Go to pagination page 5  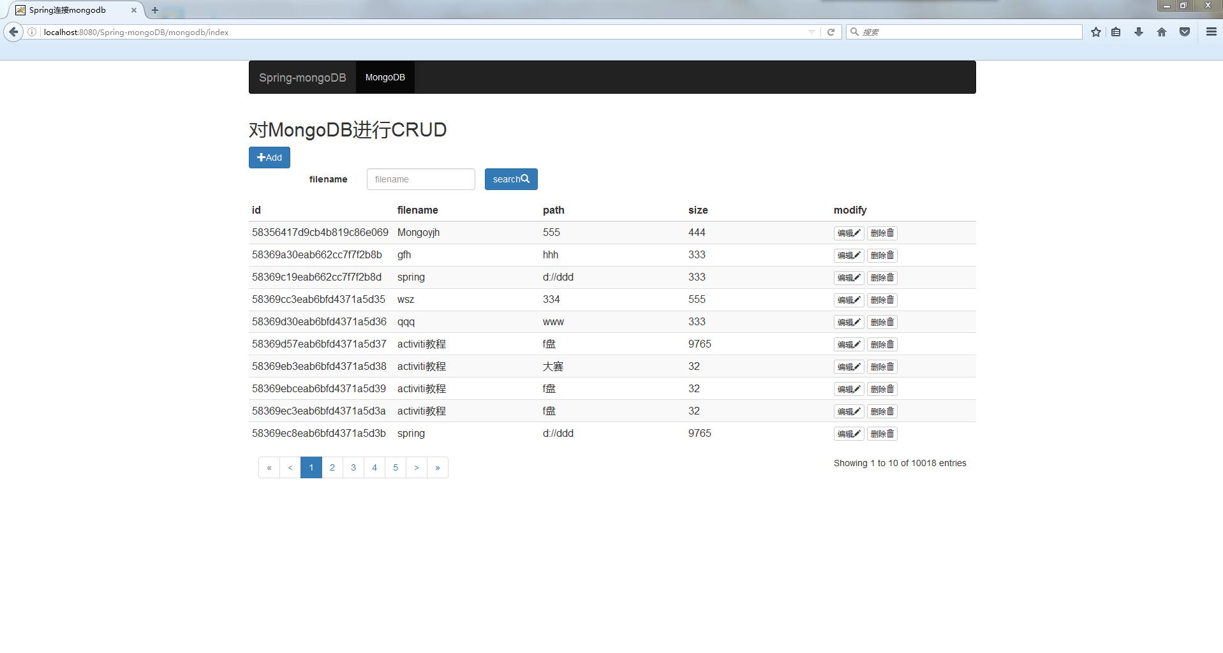point(396,467)
